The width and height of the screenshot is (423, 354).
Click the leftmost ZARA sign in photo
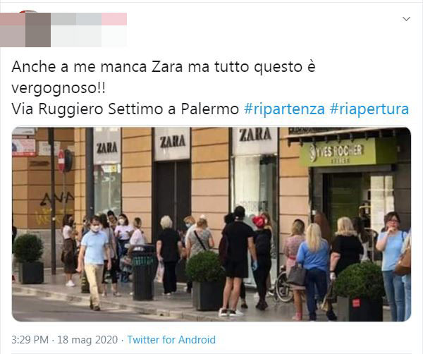pyautogui.click(x=107, y=147)
